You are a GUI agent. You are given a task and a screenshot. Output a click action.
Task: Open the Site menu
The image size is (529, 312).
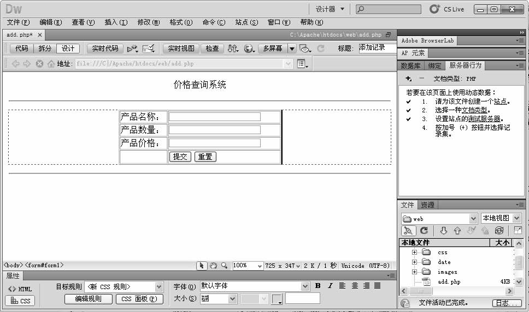coord(246,22)
